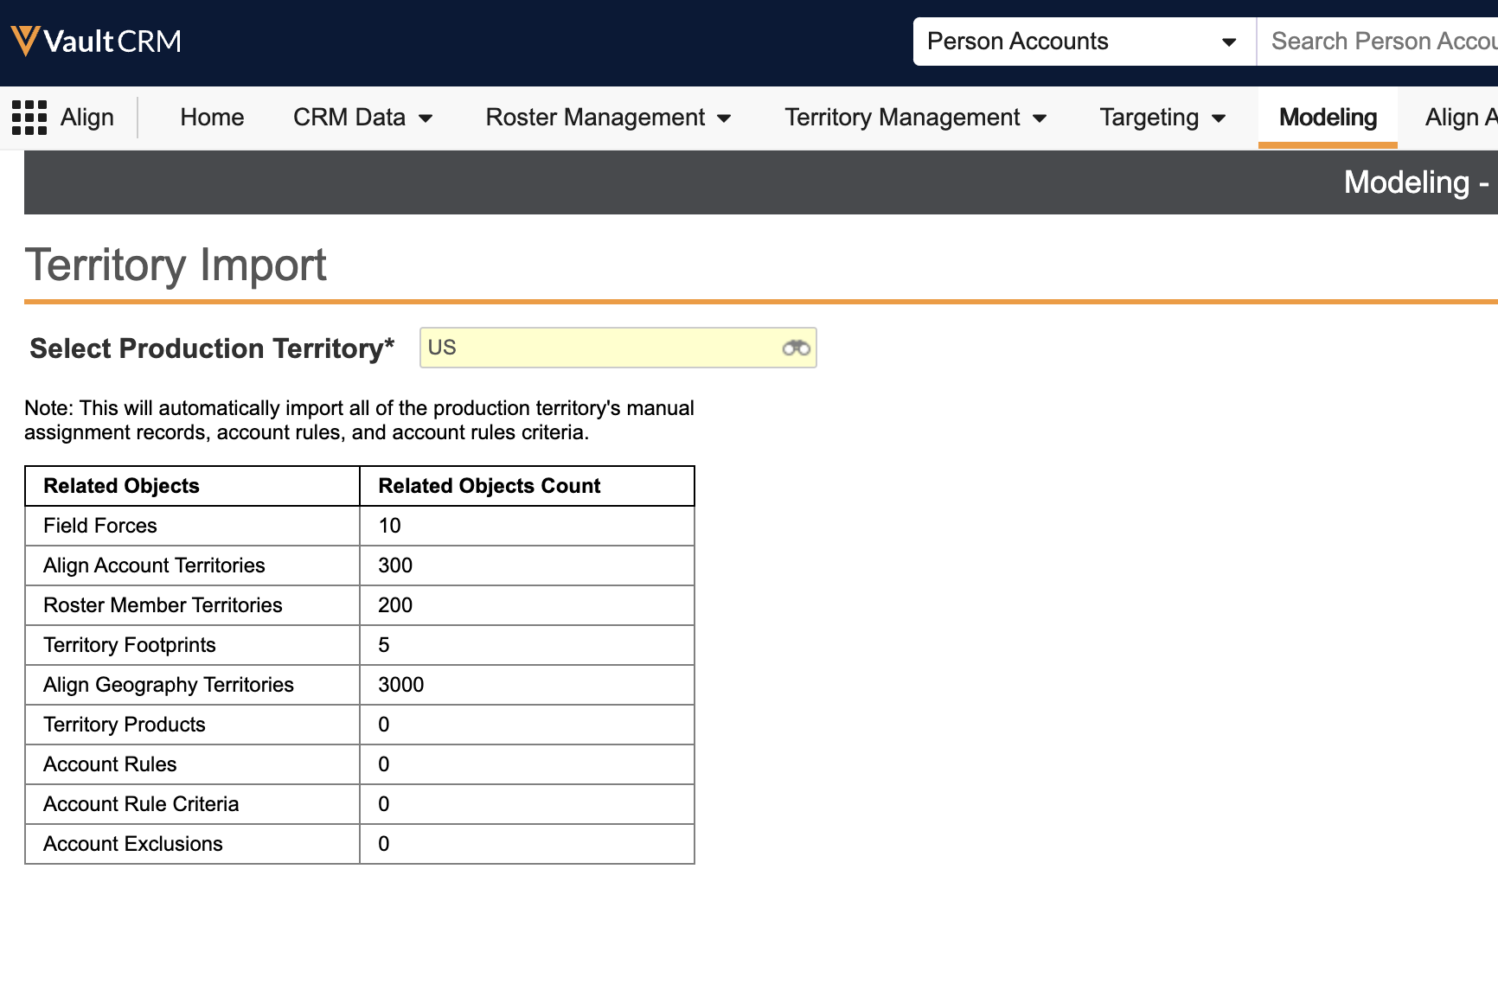Expand the Targeting menu
Screen dimensions: 1498x984
pos(1162,118)
